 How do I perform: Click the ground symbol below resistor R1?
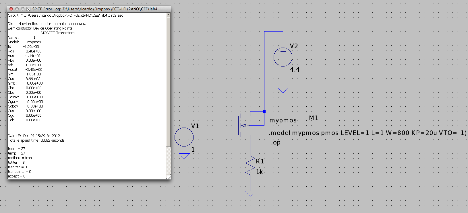pos(250,194)
